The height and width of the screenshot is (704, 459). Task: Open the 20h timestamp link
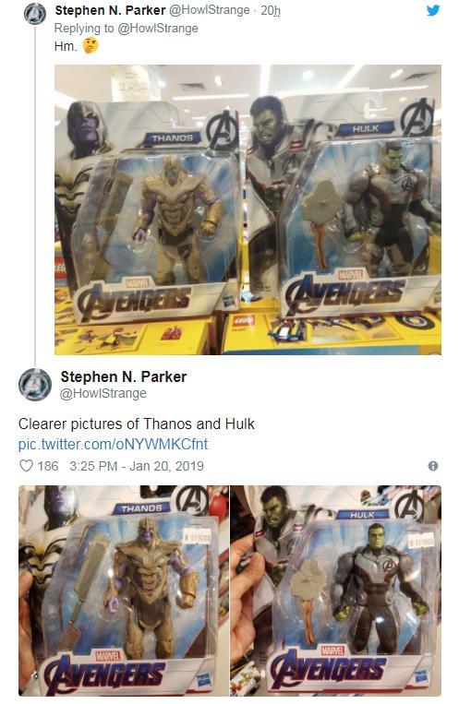271,10
